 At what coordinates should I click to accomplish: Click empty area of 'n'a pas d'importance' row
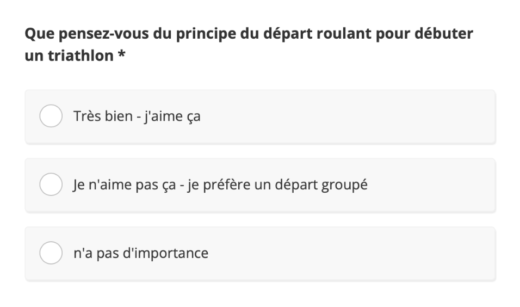pyautogui.click(x=351, y=253)
